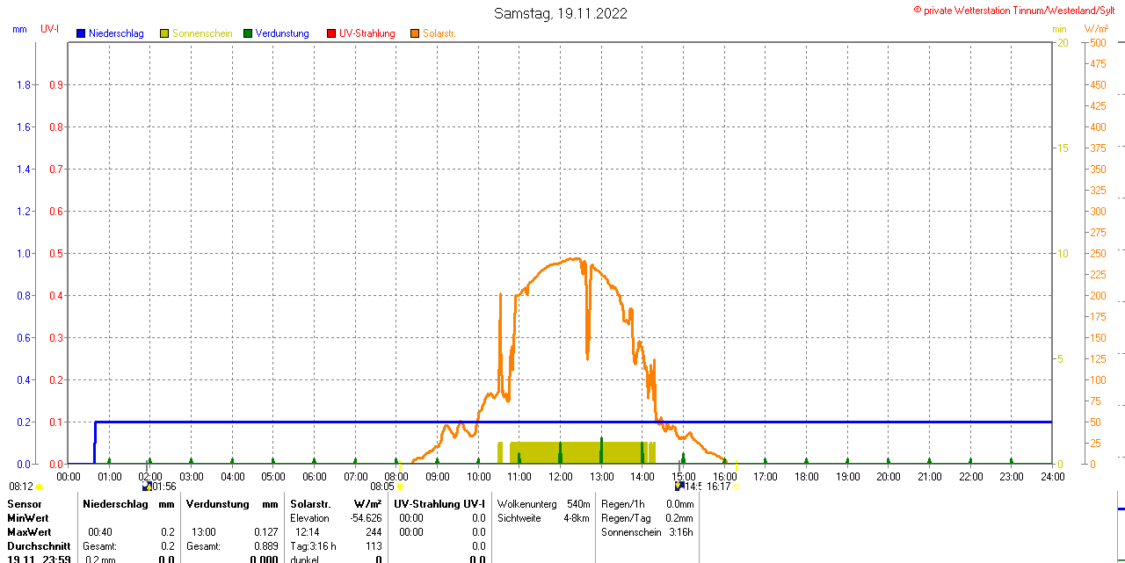
Task: Click the 12:00 time axis label
Action: coord(561,477)
